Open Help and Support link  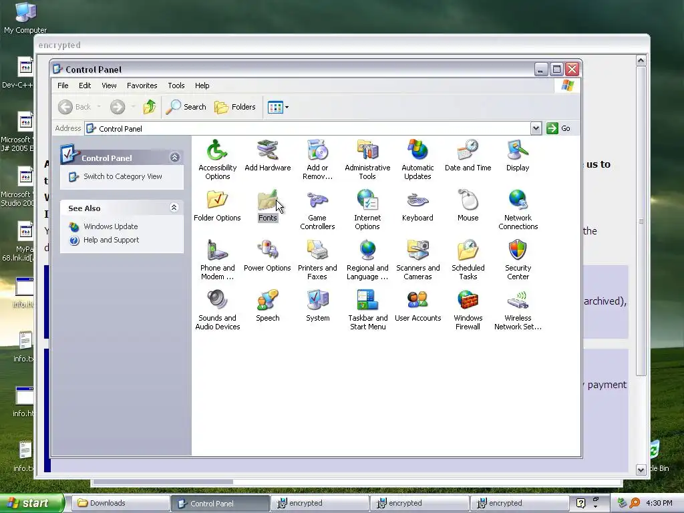tap(111, 240)
